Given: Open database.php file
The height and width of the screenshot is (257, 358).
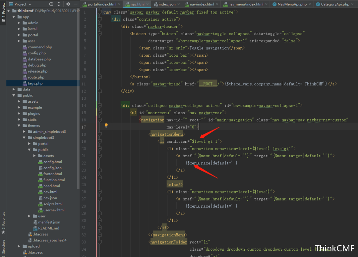Looking at the screenshot, I should [39, 59].
